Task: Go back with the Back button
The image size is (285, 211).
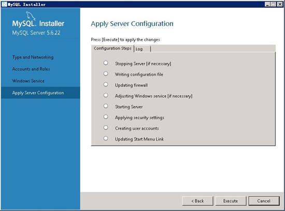Action: click(x=197, y=201)
